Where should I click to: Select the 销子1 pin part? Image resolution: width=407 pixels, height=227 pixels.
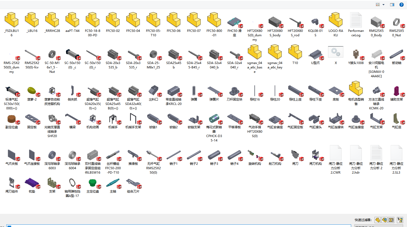174,157
